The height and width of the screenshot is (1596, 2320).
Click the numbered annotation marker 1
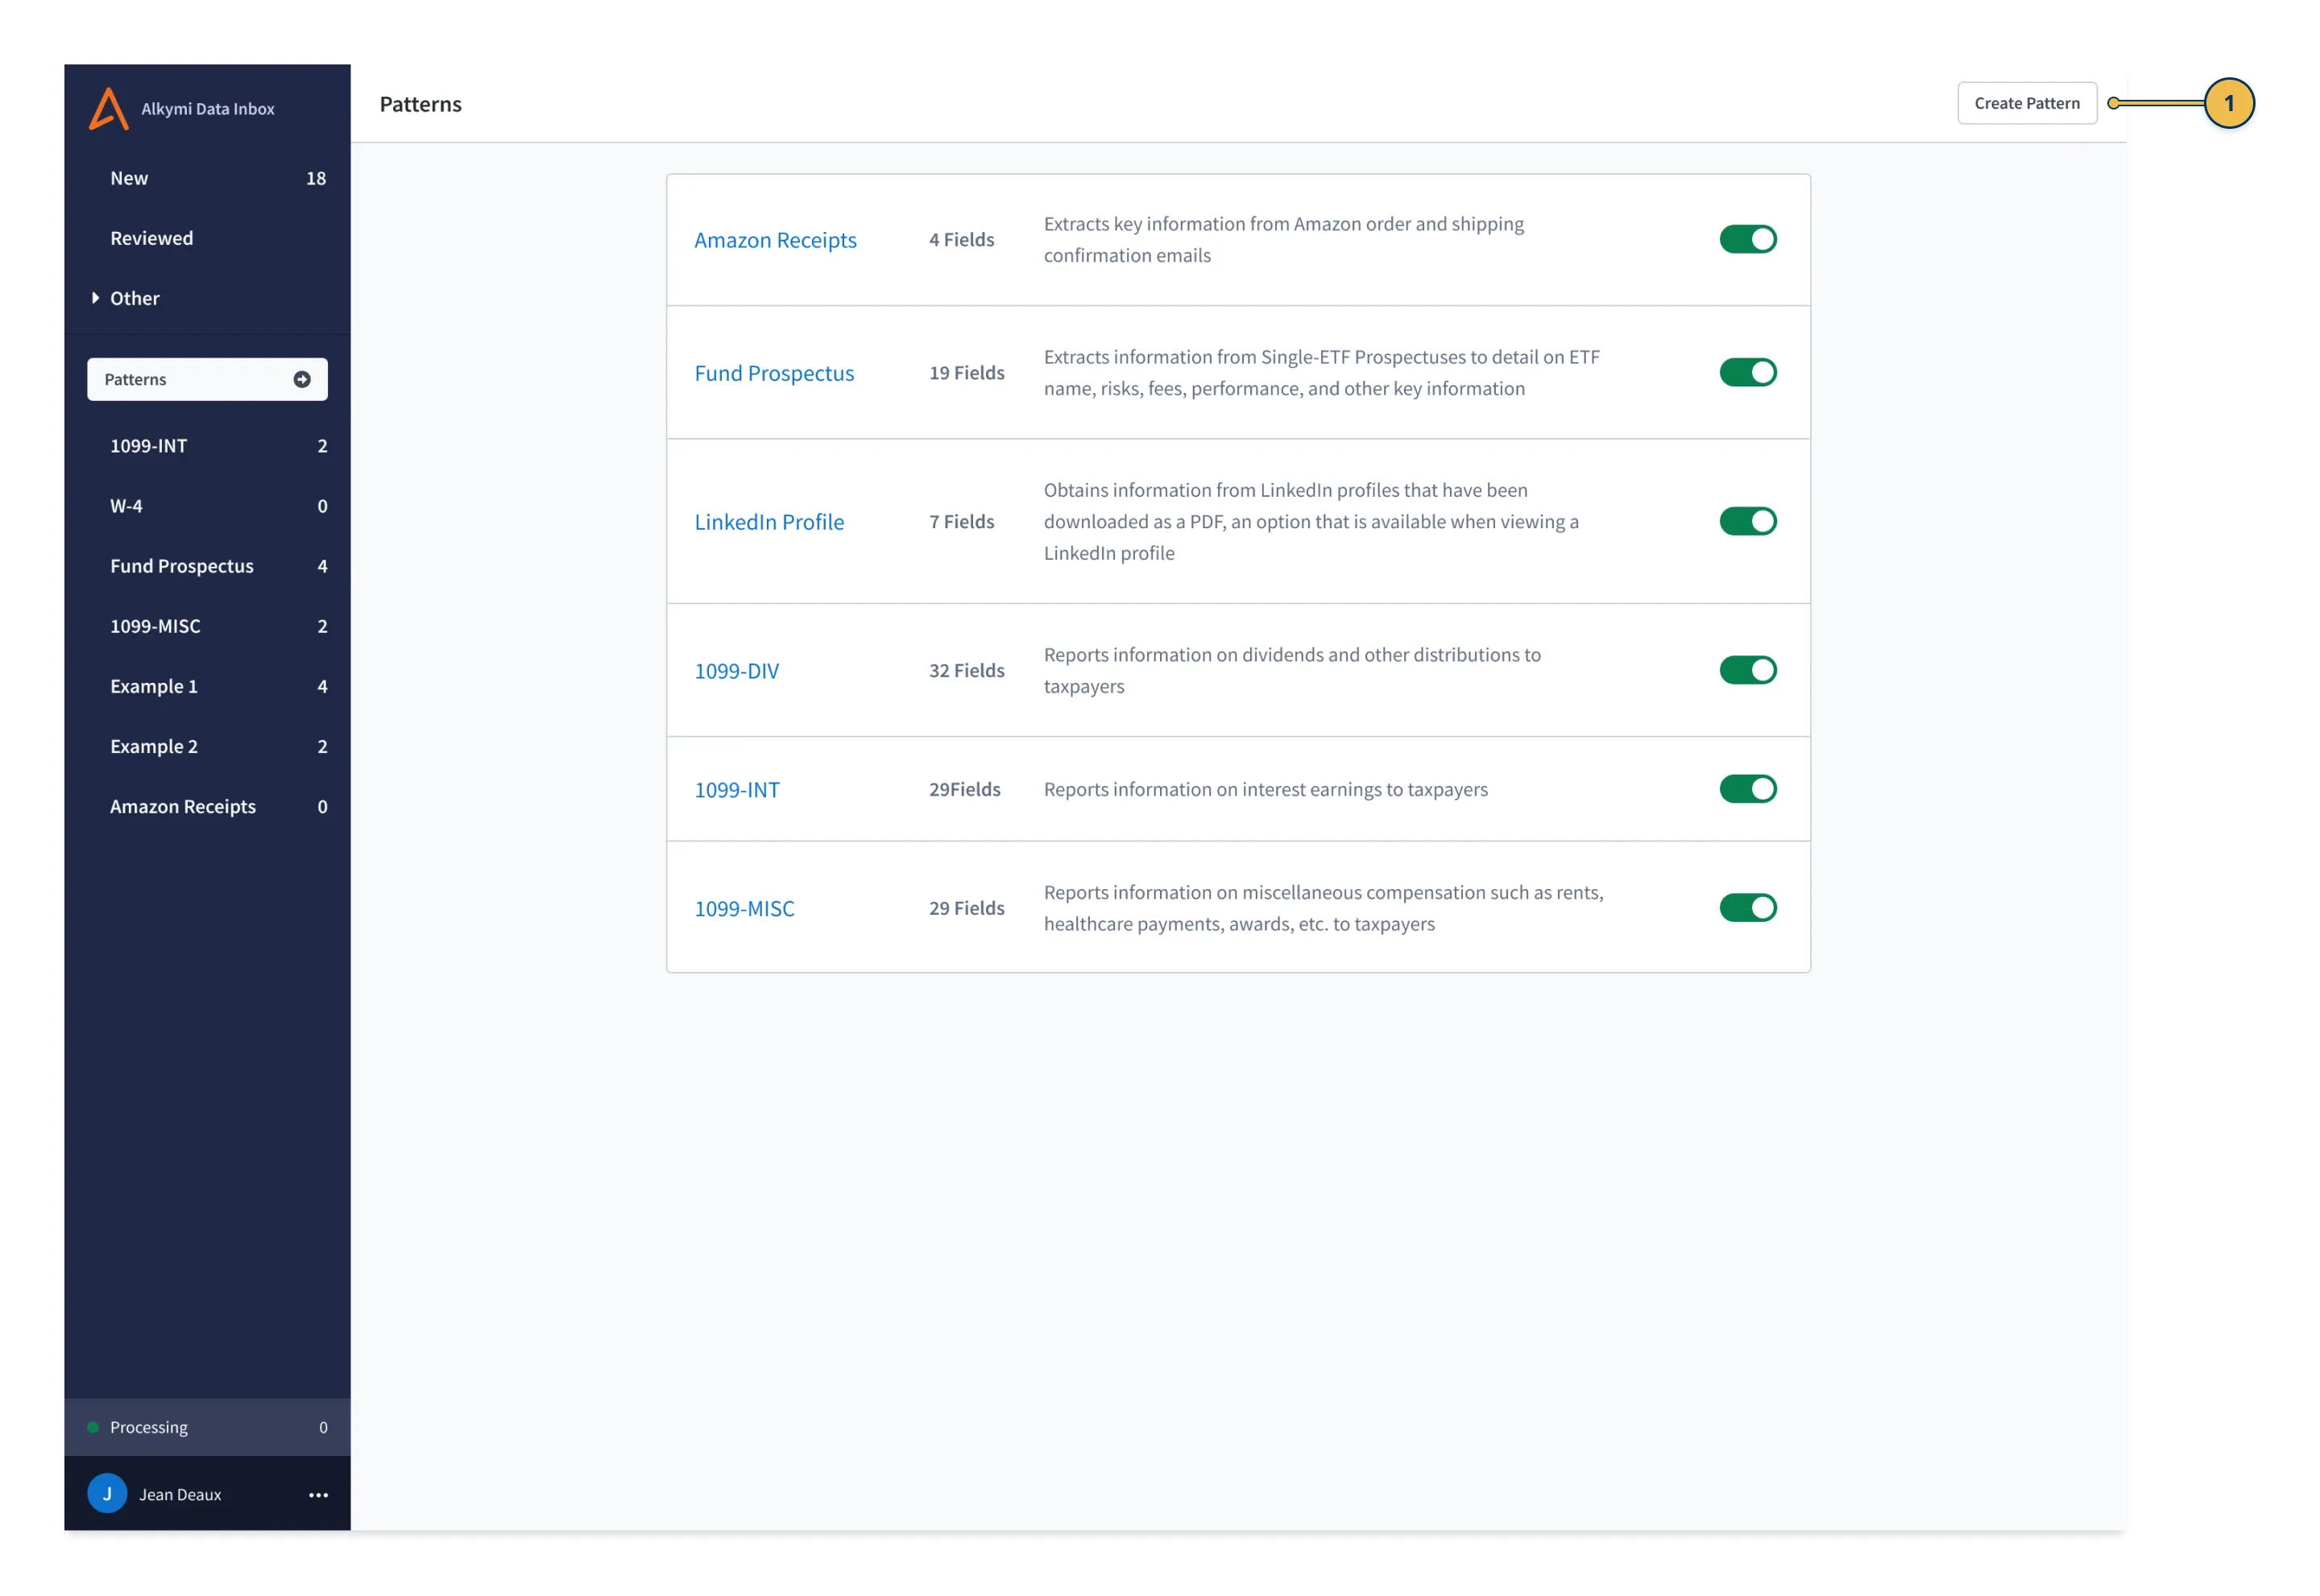(x=2228, y=103)
